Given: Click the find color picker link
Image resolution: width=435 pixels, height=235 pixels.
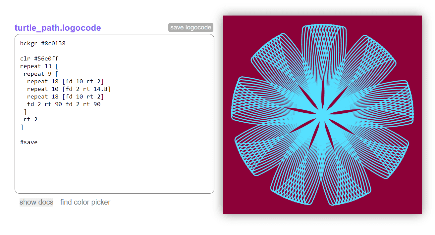Looking at the screenshot, I should [x=85, y=202].
